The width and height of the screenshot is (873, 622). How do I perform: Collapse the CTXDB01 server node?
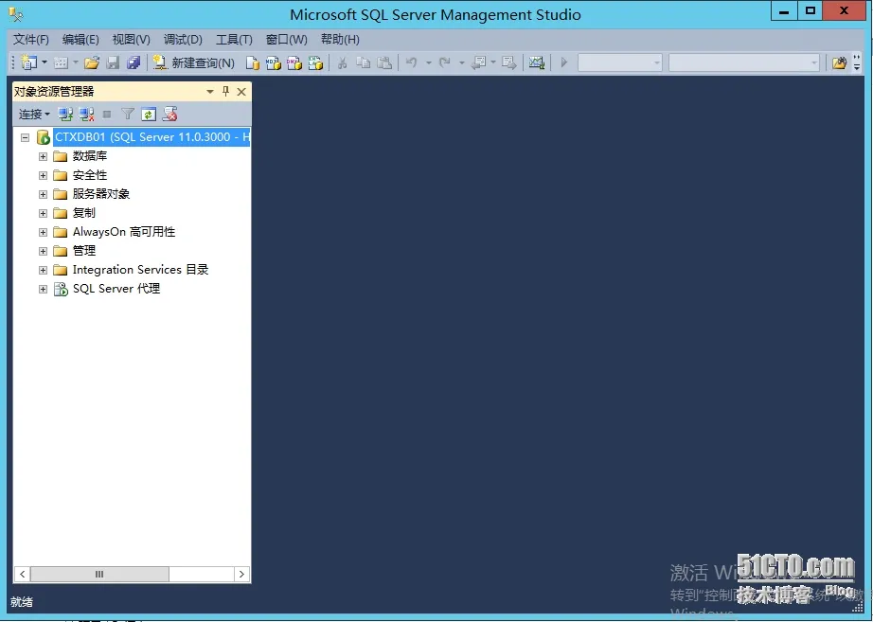click(25, 137)
